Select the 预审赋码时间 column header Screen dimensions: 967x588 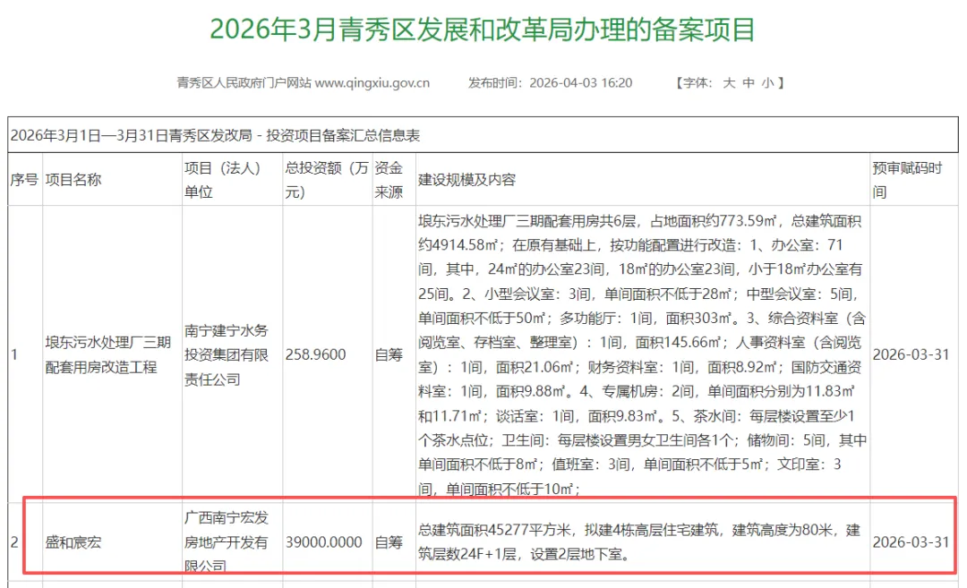click(910, 179)
